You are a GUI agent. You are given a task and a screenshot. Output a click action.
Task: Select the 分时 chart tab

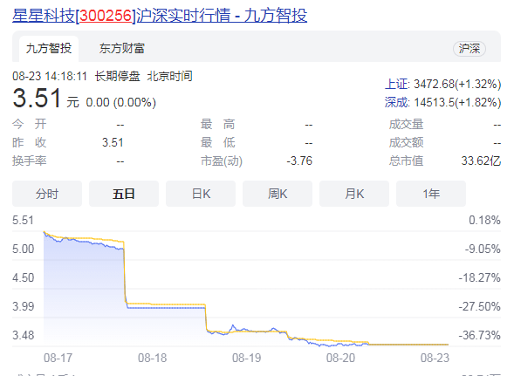[47, 194]
